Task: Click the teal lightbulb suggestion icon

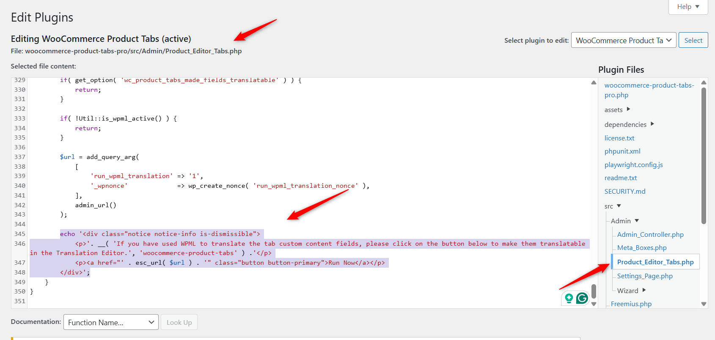Action: pyautogui.click(x=569, y=298)
